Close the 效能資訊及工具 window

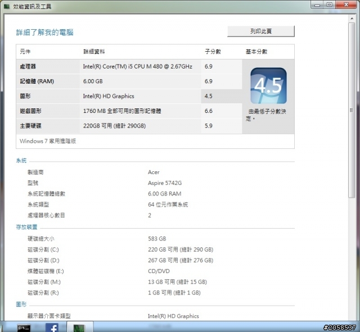[346, 5]
